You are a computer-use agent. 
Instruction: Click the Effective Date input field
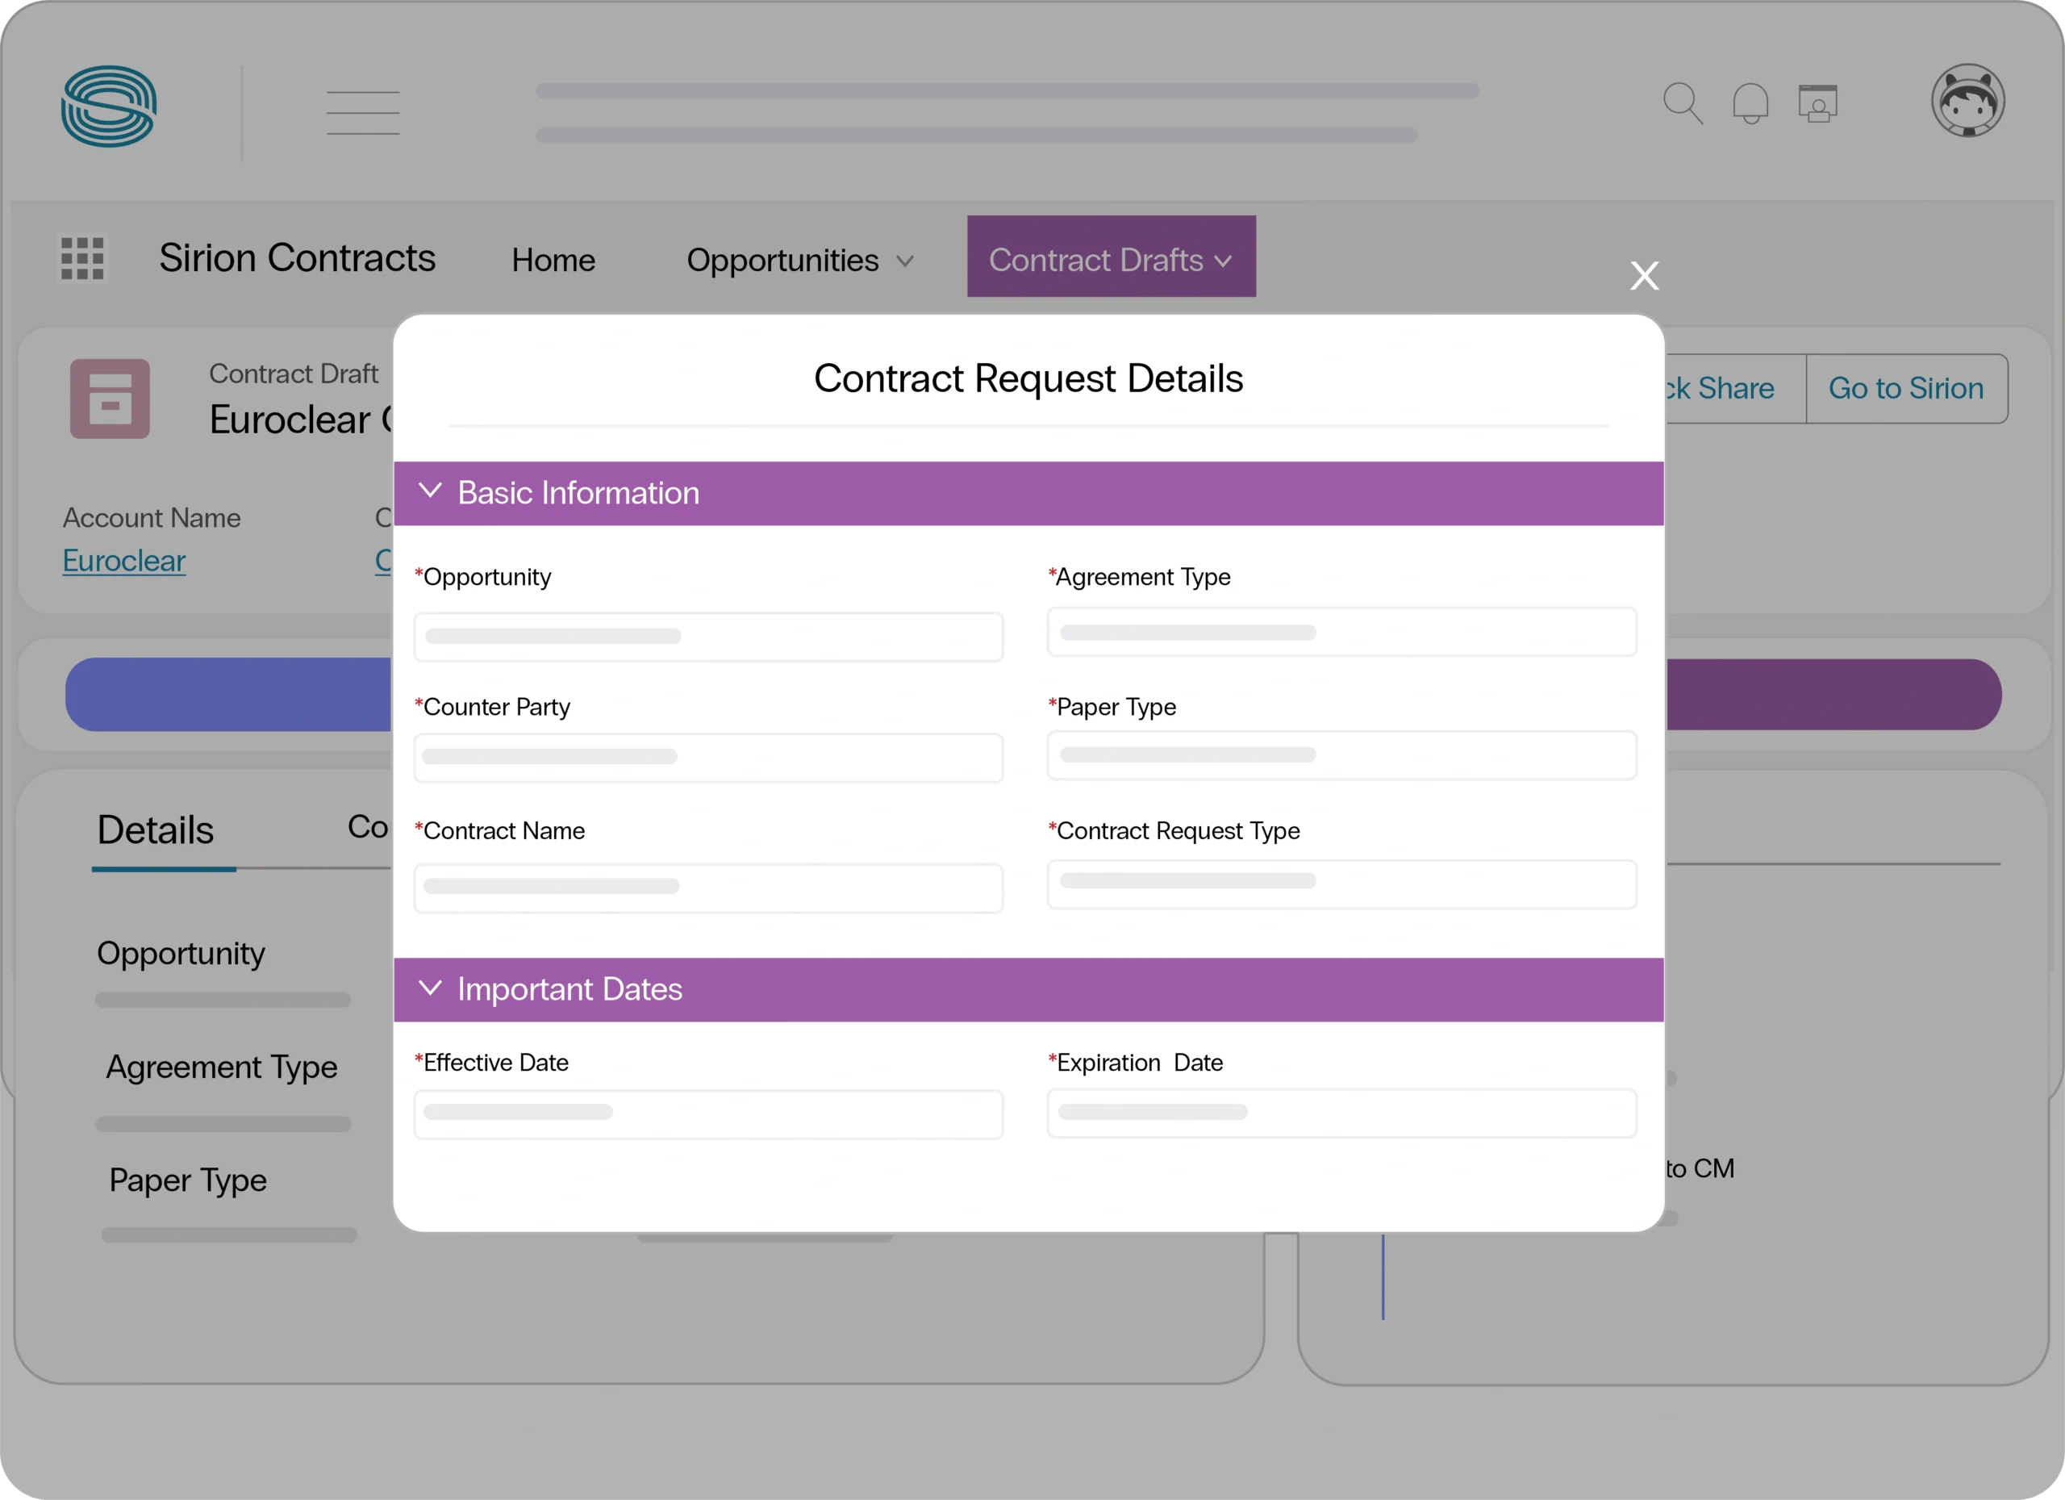coord(708,1114)
